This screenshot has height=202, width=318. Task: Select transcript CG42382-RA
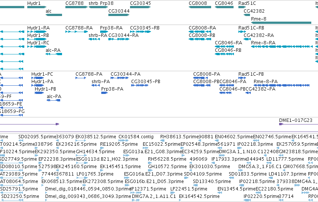coord(259,35)
